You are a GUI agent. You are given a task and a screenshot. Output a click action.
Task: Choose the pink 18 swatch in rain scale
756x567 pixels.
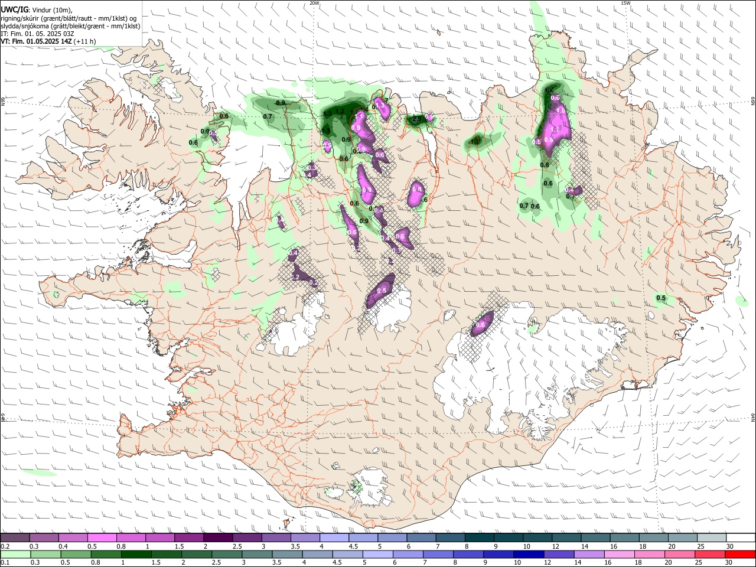(x=650, y=555)
